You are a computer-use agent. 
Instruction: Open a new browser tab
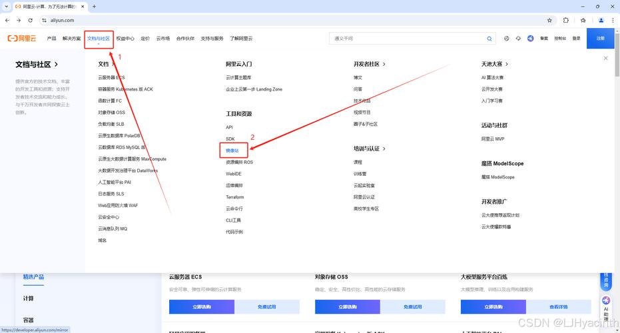[x=94, y=7]
